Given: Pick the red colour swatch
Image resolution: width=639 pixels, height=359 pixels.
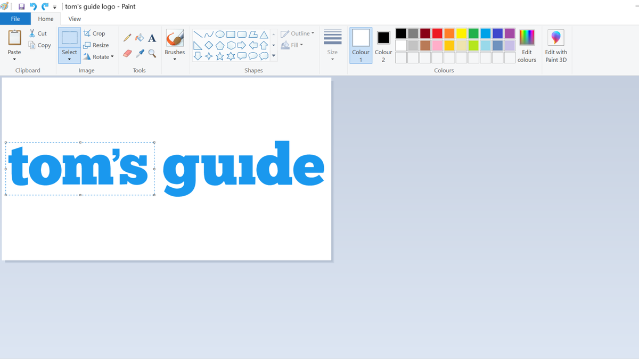Looking at the screenshot, I should (x=438, y=33).
